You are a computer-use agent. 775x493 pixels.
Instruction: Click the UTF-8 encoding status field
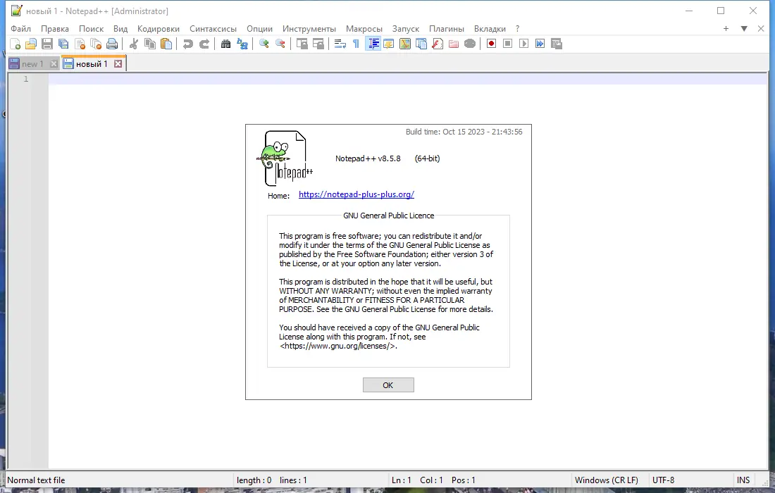tap(663, 480)
